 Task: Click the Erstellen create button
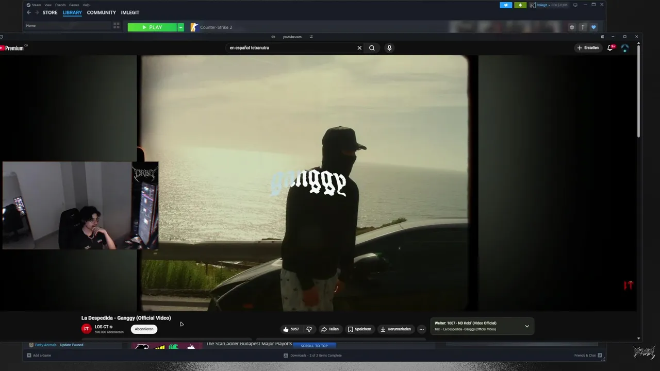[588, 48]
